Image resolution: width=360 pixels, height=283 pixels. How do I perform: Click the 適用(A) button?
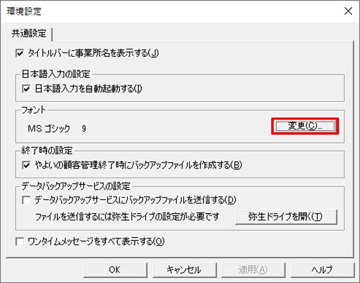pyautogui.click(x=253, y=270)
